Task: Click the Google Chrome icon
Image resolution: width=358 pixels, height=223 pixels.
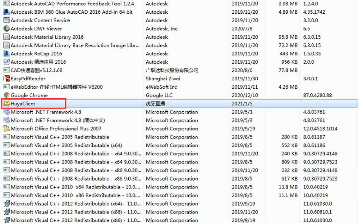Action: 7,96
